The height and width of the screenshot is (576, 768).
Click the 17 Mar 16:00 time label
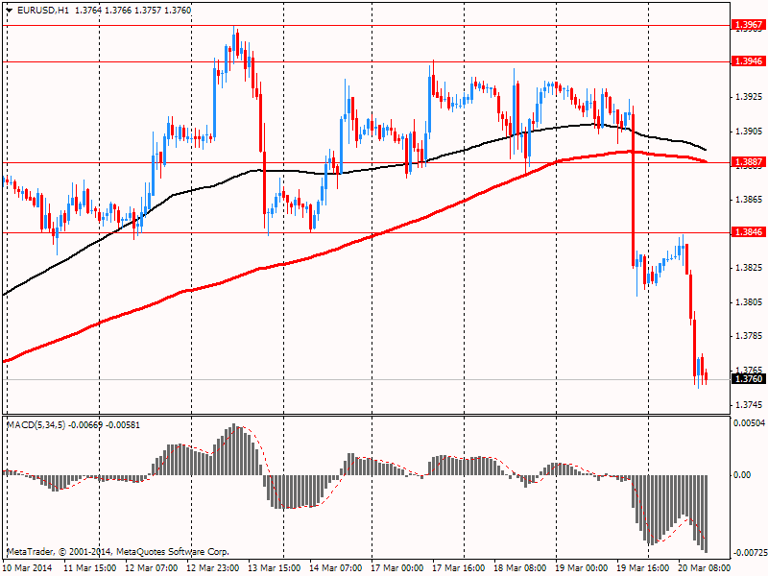[459, 568]
